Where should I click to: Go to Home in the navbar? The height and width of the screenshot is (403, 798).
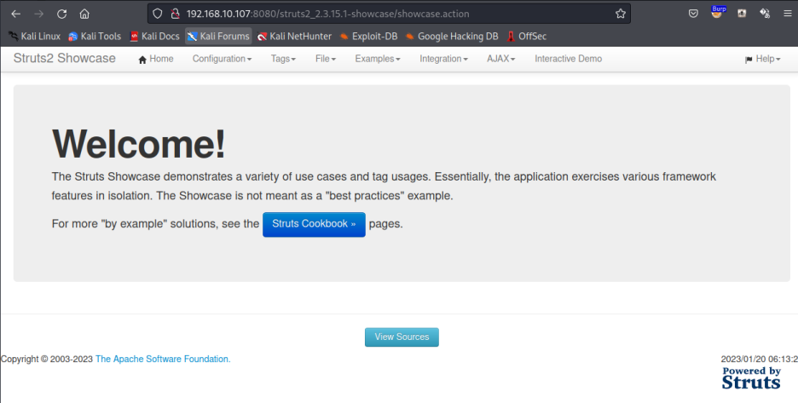point(156,59)
